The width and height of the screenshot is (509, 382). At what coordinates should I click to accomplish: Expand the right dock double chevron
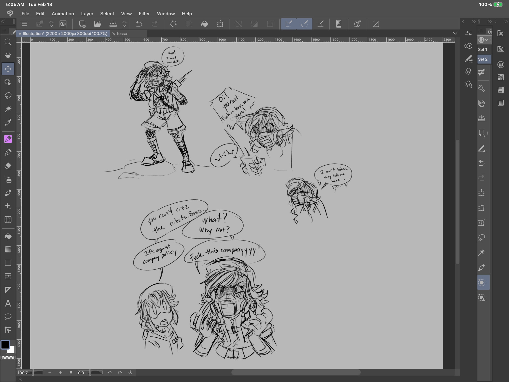[x=506, y=22]
